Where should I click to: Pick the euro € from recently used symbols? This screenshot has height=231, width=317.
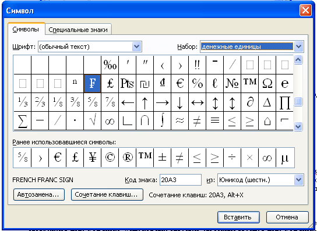[x=58, y=158]
